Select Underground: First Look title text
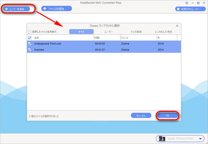This screenshot has width=208, height=144. tap(47, 44)
